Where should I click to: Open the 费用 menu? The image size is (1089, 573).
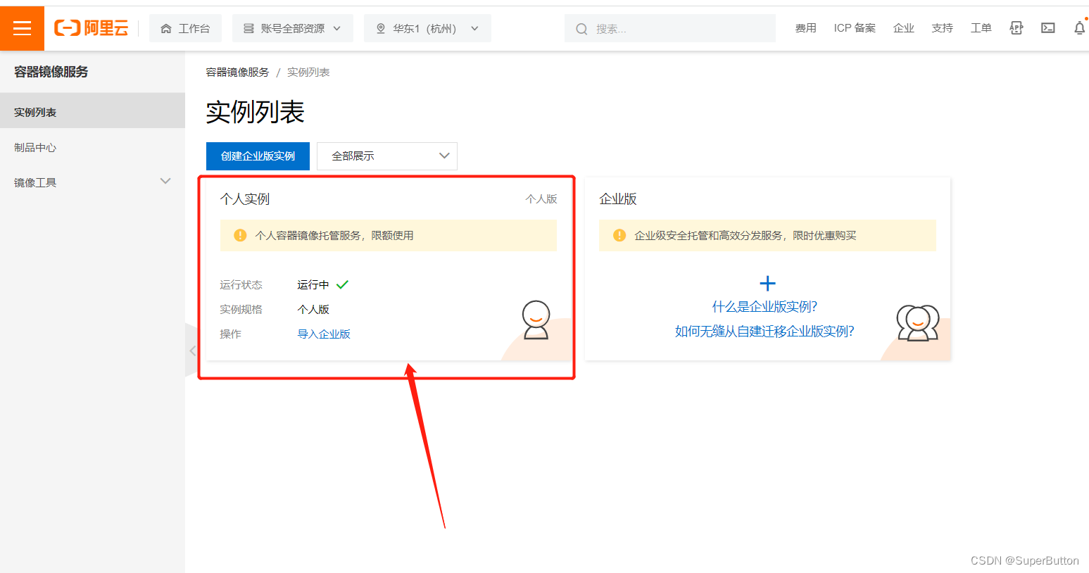[x=805, y=28]
